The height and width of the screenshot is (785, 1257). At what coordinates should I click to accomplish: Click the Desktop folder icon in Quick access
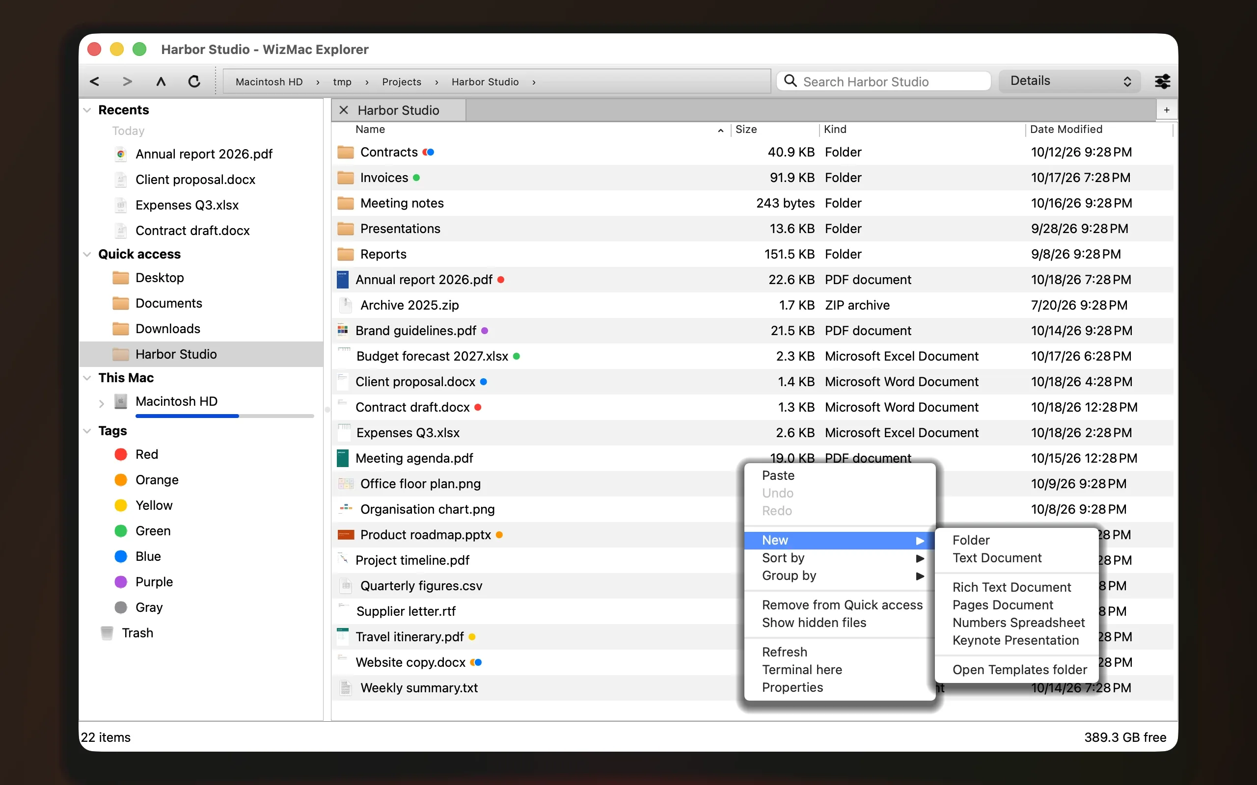120,278
